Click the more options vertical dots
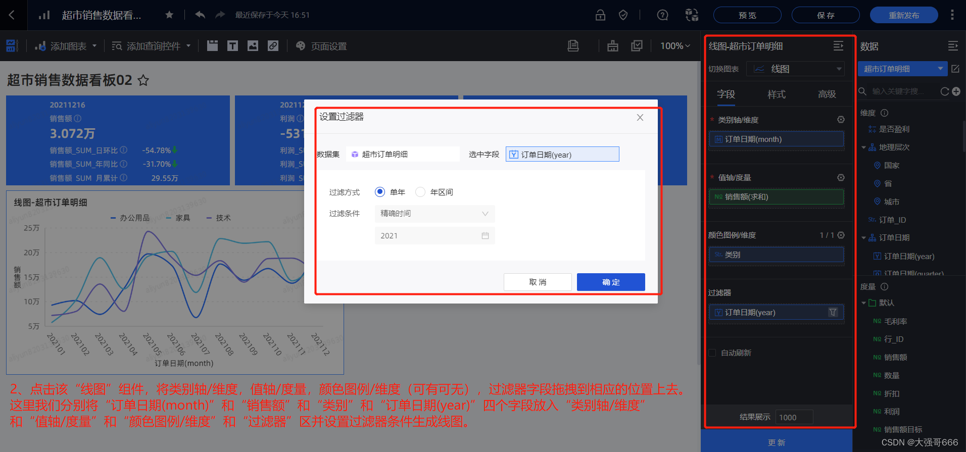 (952, 15)
